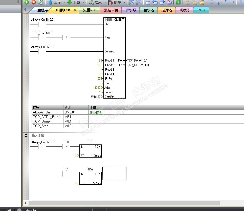Click the third padlock icon with star
The height and width of the screenshot is (211, 244).
click(x=202, y=2)
